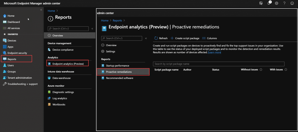Open All services in the left navigation
Screen dimensions: 298x132
(14, 28)
